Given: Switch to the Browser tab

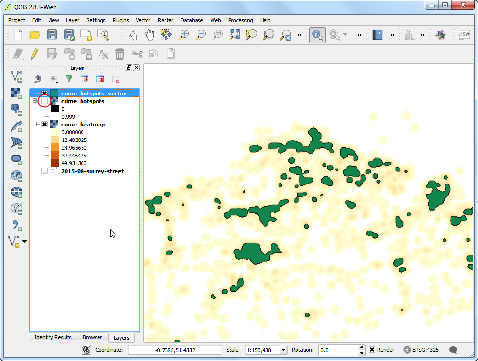Looking at the screenshot, I should click(92, 337).
